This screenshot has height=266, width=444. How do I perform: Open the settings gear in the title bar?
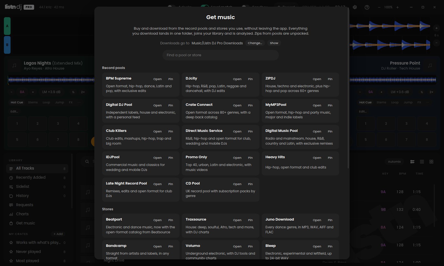355,7
